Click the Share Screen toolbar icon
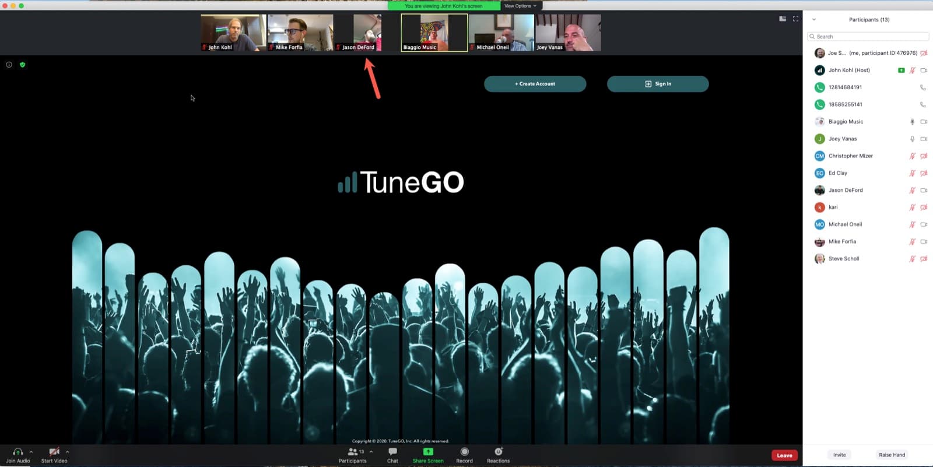The image size is (933, 467). 428,452
